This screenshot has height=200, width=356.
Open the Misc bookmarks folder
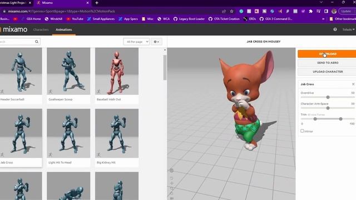147,19
